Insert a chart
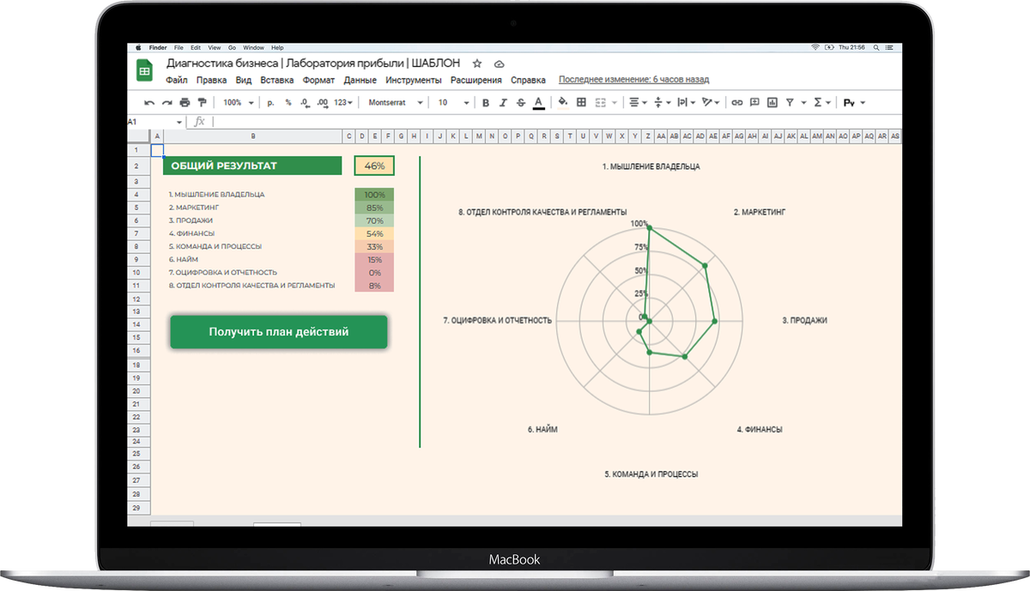Viewport: 1030px width, 591px height. tap(772, 103)
